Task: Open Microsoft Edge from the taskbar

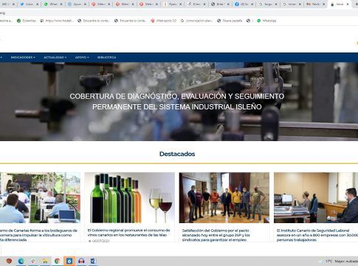Action: coord(21,261)
